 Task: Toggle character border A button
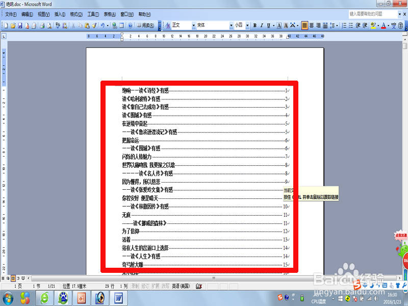pos(279,25)
